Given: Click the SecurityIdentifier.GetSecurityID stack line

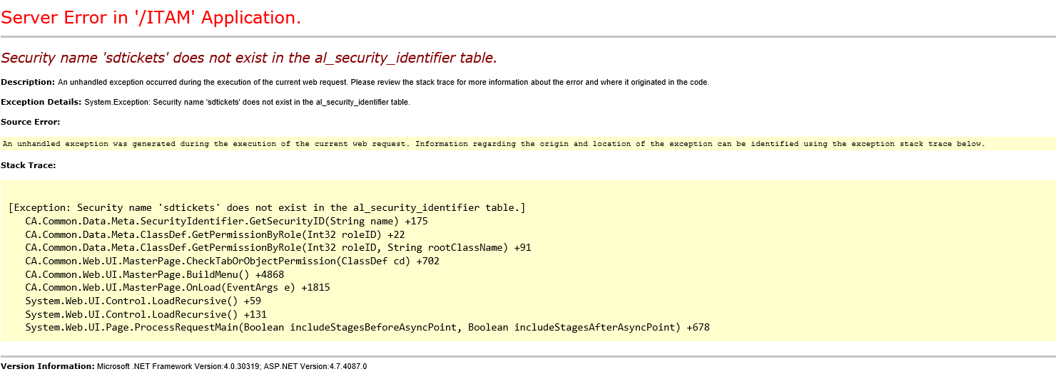Looking at the screenshot, I should tap(226, 221).
